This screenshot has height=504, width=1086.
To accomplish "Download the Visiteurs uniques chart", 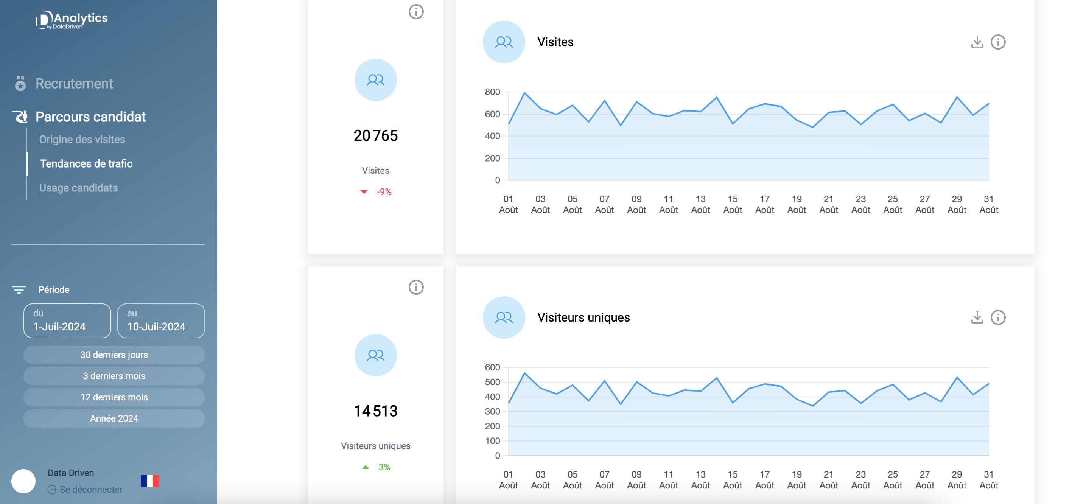I will pyautogui.click(x=977, y=317).
